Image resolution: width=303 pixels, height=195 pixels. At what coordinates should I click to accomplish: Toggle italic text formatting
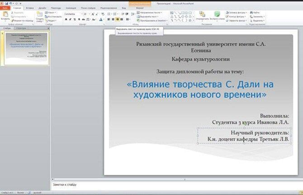(70, 19)
